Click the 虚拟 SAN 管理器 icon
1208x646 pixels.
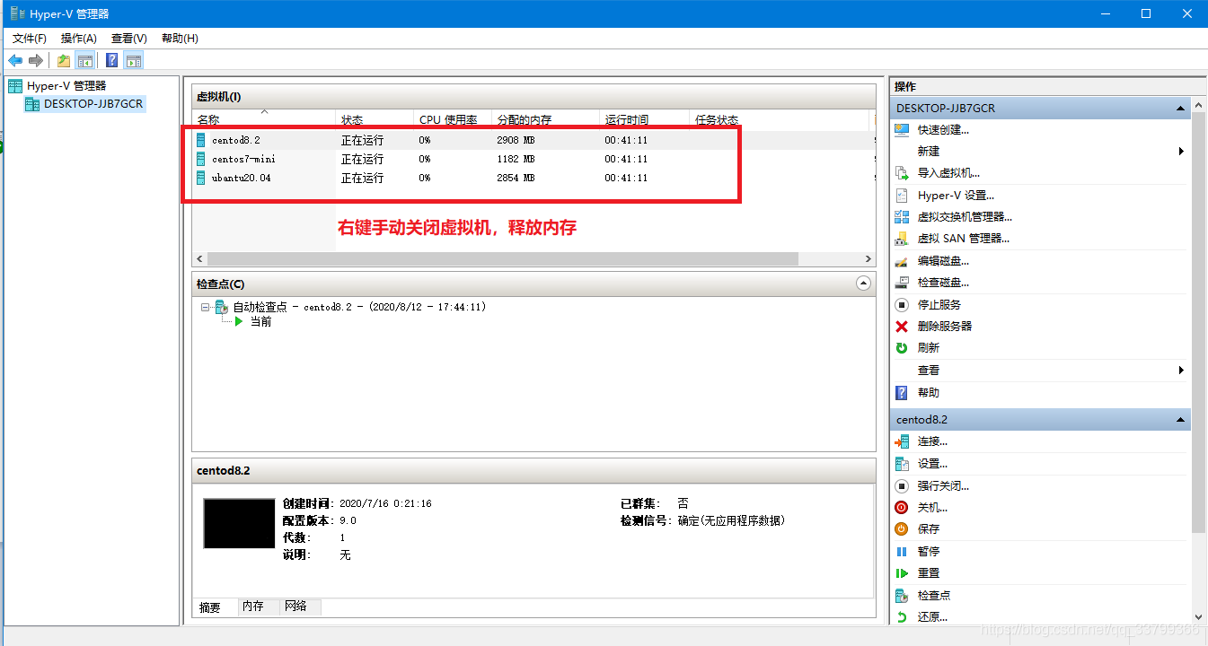tap(902, 239)
